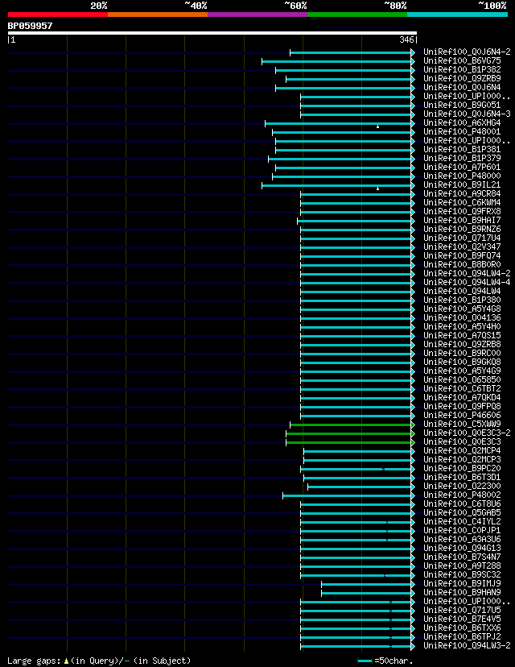
Task: Open hit UniRef100_A6XHG4
Action: pos(463,123)
